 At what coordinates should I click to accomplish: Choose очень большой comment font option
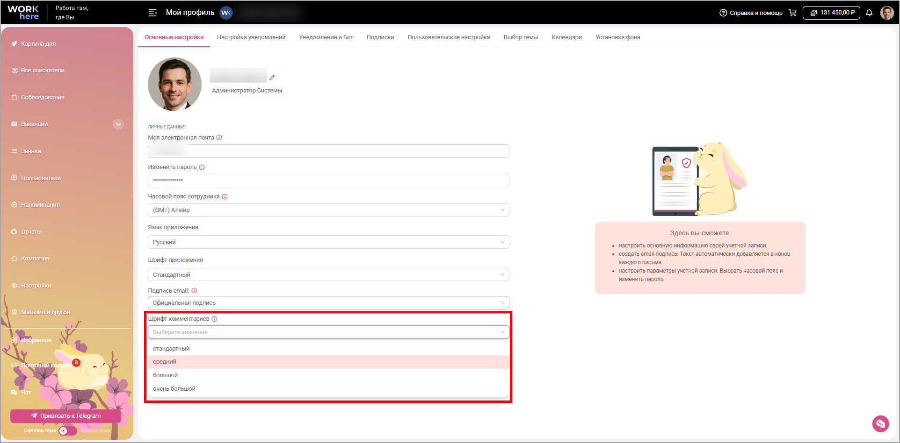[328, 389]
